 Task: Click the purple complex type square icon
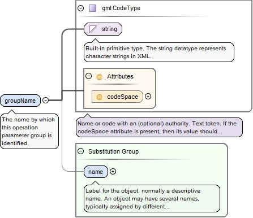pos(92,8)
